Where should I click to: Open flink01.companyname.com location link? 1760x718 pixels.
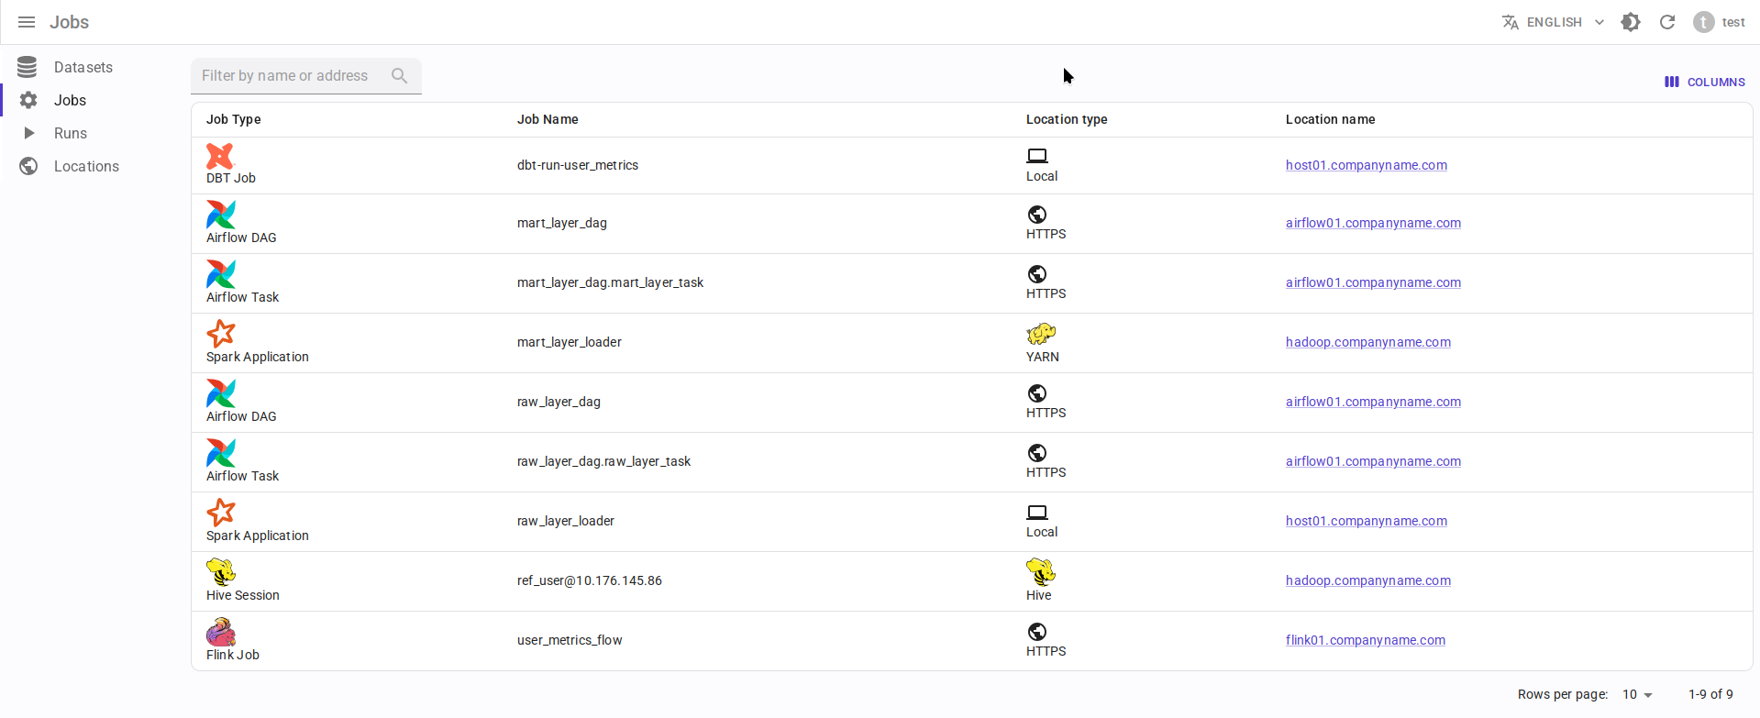pyautogui.click(x=1365, y=640)
